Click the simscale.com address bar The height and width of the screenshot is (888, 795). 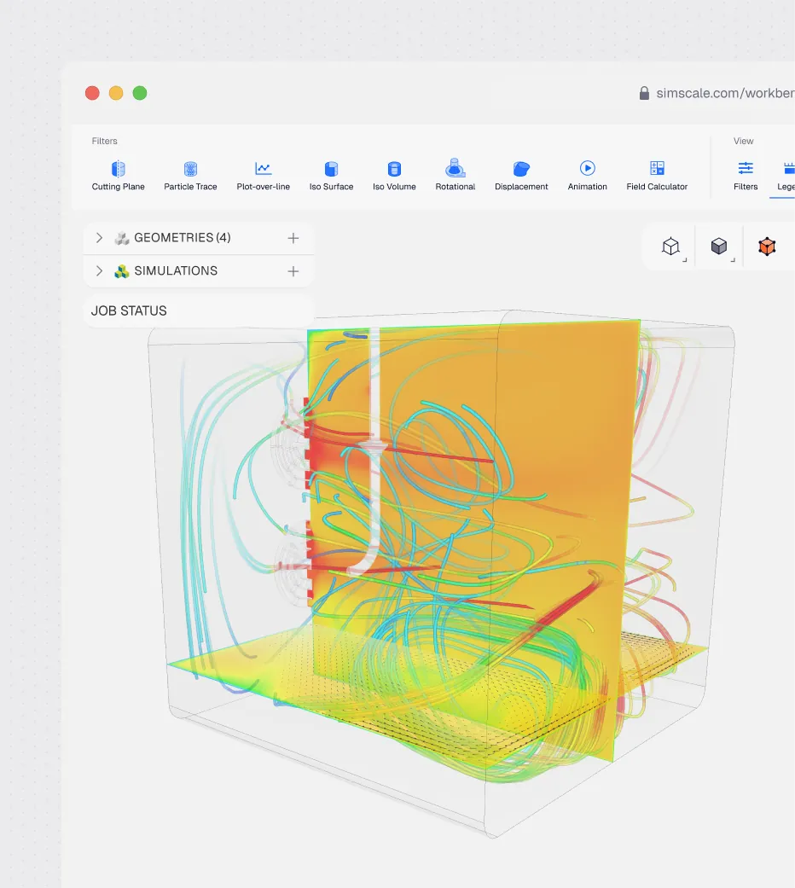(x=725, y=94)
